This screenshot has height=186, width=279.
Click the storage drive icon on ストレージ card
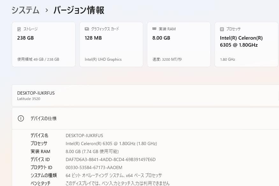click(19, 29)
